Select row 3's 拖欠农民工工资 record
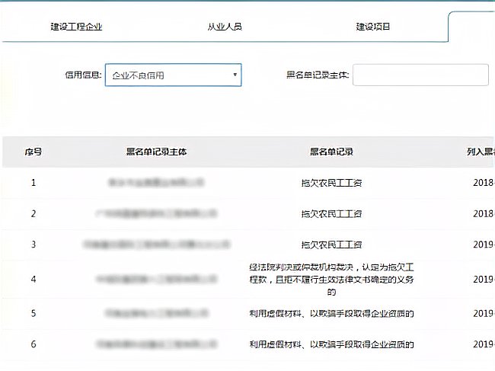Viewport: 495px width, 371px height. [x=331, y=245]
